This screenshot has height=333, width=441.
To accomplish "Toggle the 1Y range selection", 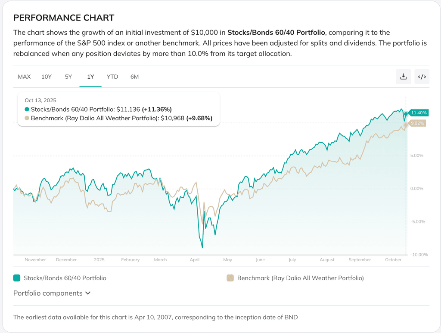I will click(90, 76).
